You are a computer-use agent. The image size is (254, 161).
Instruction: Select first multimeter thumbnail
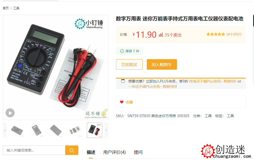point(17,130)
